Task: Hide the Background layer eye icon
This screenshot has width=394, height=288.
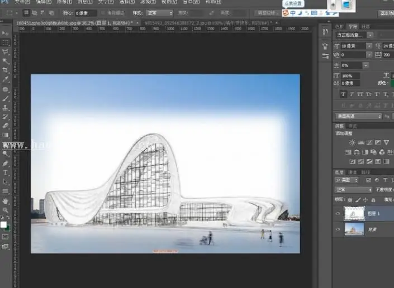Action: [338, 229]
